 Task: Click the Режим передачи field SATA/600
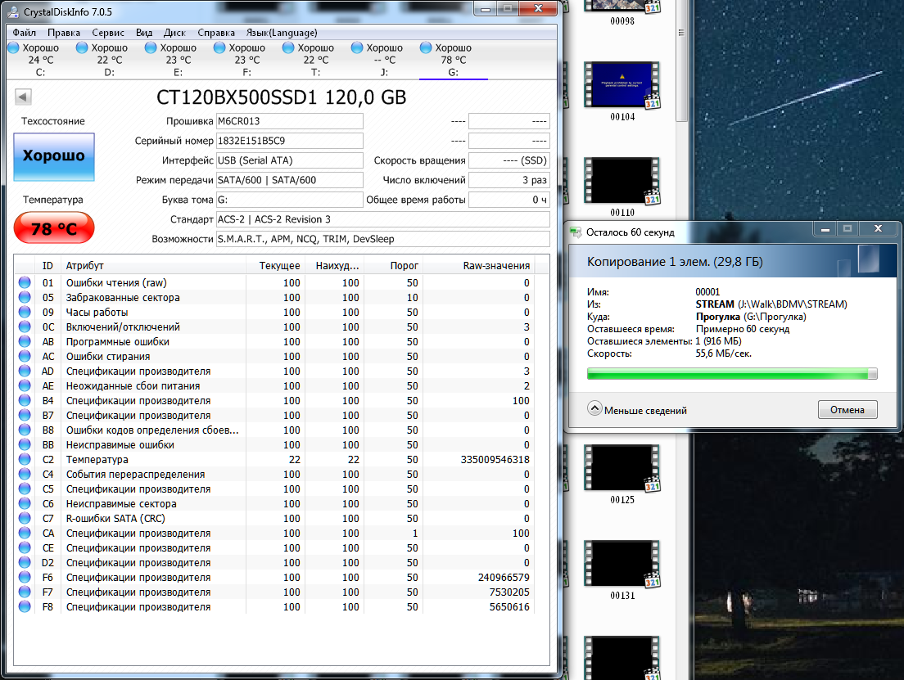tap(289, 180)
